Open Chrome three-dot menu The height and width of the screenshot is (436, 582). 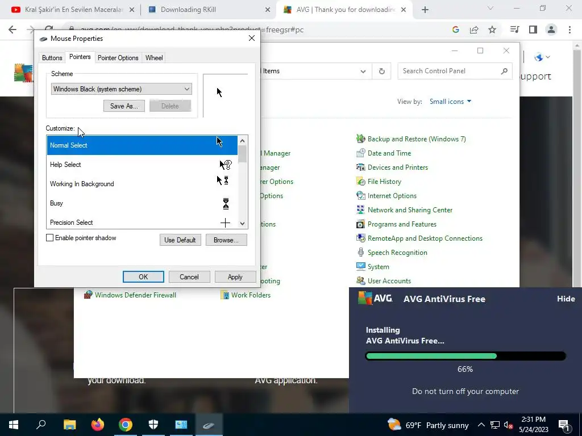pos(569,30)
